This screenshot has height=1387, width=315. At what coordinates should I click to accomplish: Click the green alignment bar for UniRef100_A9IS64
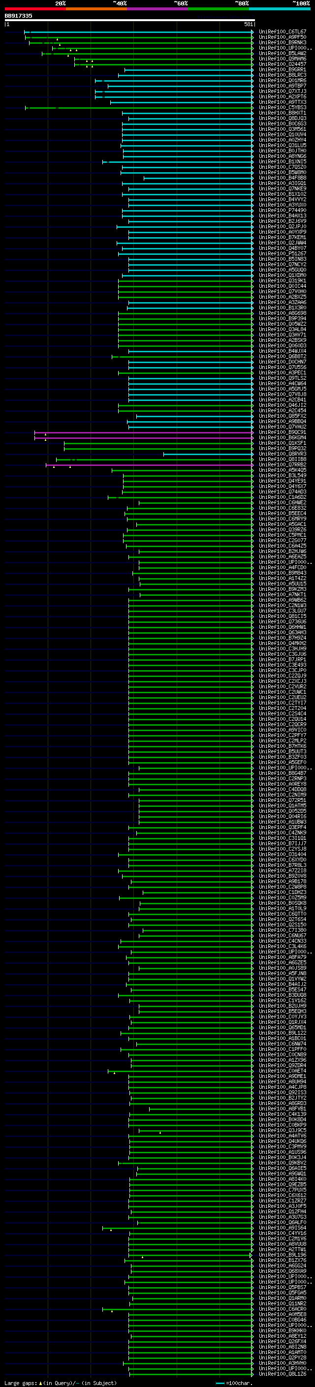[178, 1228]
